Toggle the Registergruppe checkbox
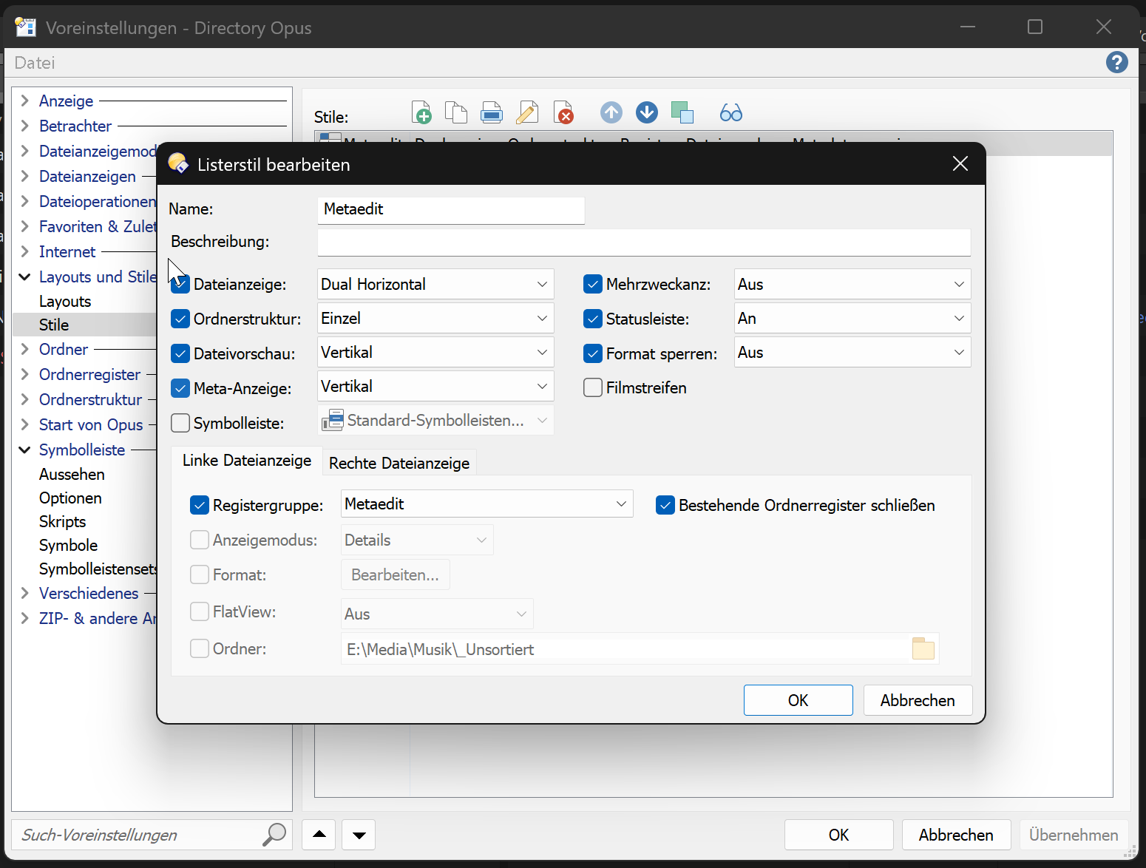Screen dimensions: 1146x868 [x=200, y=505]
